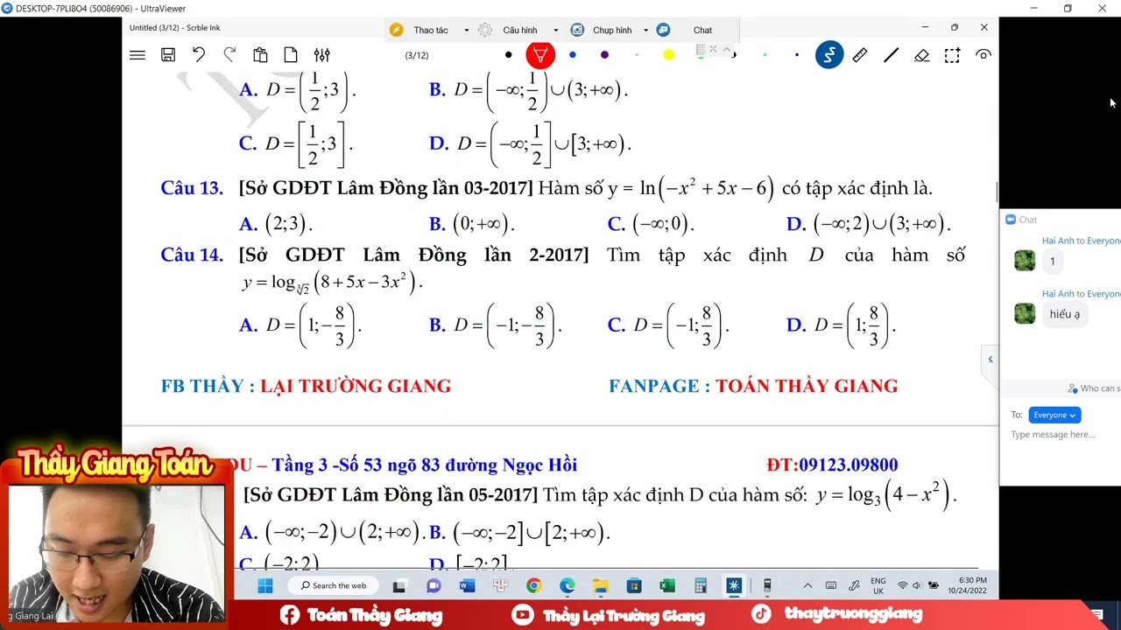Click the FANPAGE : TOÁN THẦY GIANG text
The image size is (1121, 630).
coord(753,386)
